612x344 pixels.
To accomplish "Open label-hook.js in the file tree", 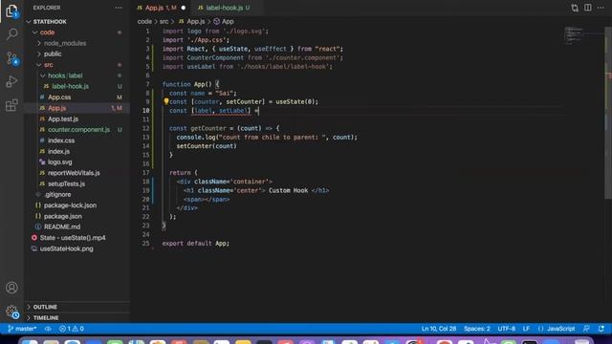I will [70, 86].
